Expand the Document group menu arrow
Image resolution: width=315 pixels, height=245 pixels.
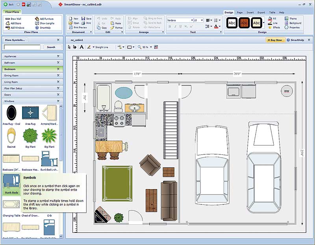pyautogui.click(x=91, y=32)
